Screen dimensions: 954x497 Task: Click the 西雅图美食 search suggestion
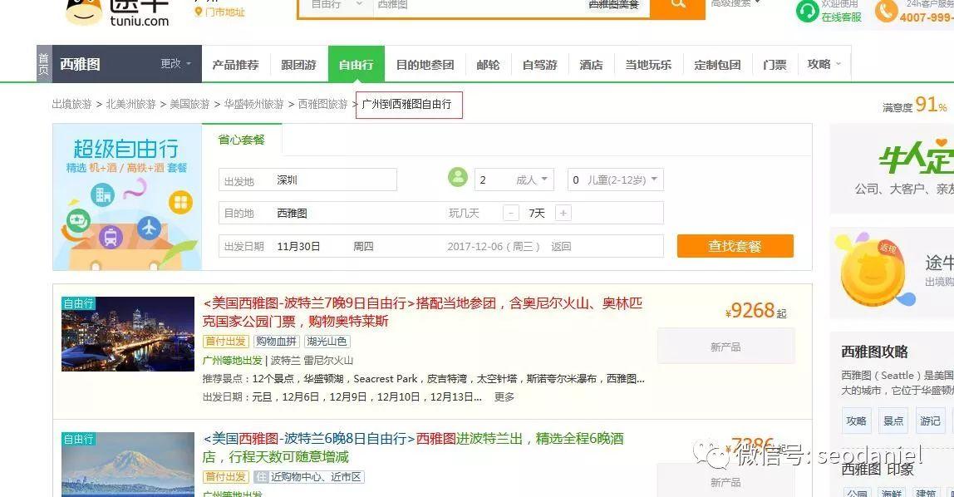click(614, 4)
